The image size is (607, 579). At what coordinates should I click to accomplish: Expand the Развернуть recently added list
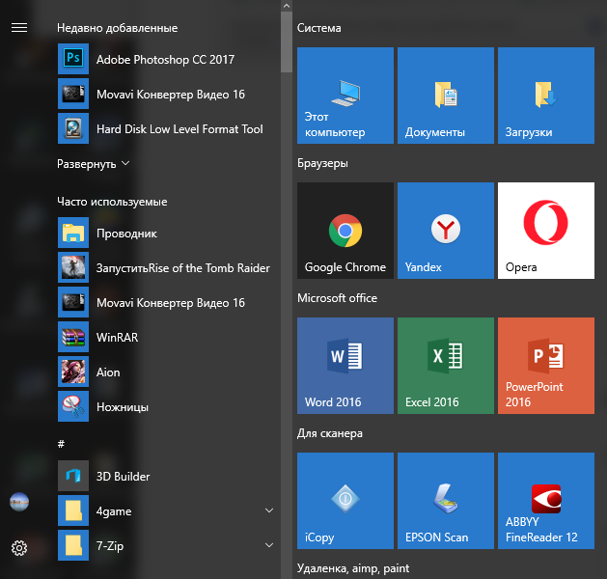(x=93, y=164)
